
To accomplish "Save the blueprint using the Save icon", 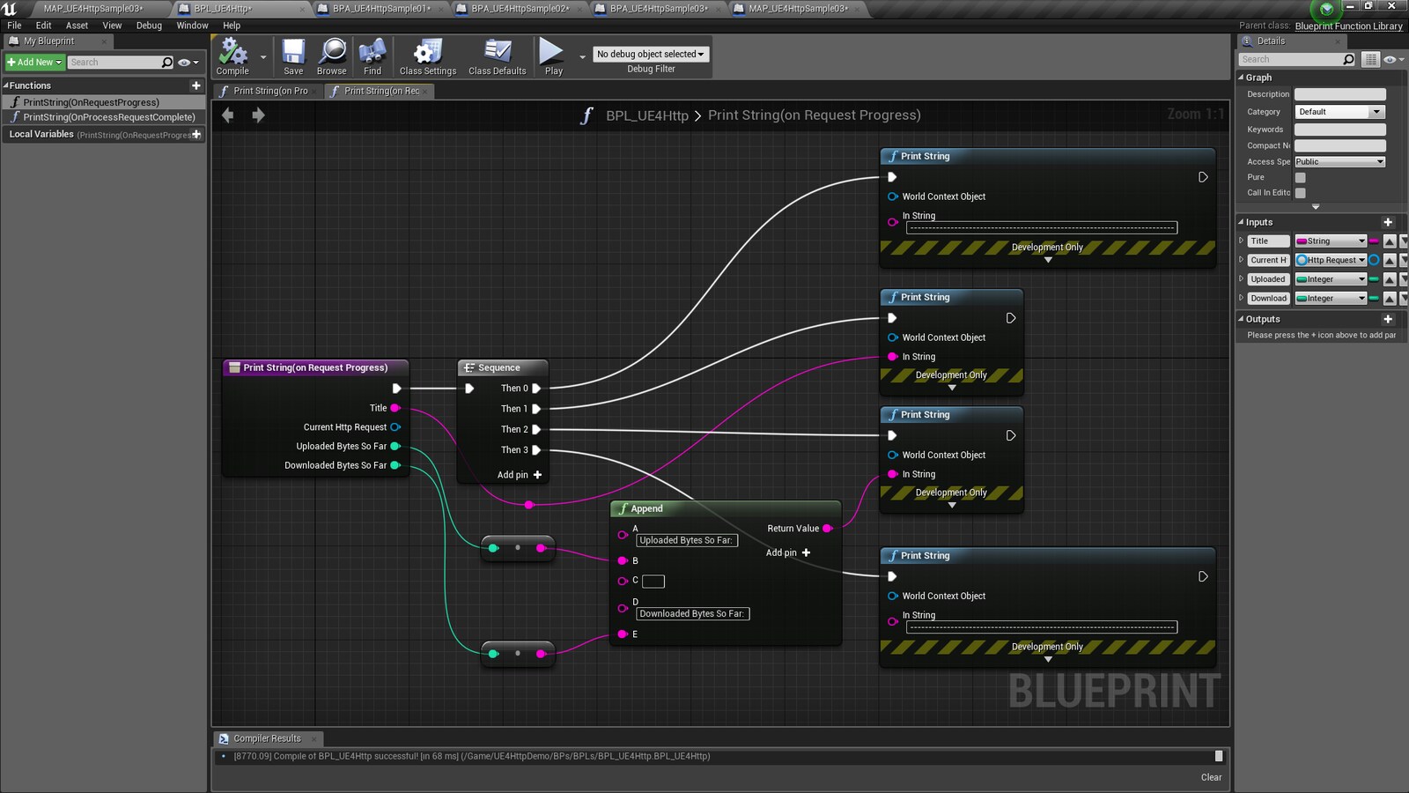I will pos(293,56).
